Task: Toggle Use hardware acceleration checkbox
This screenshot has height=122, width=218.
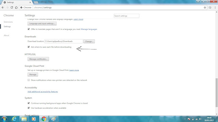Action: click(x=29, y=108)
